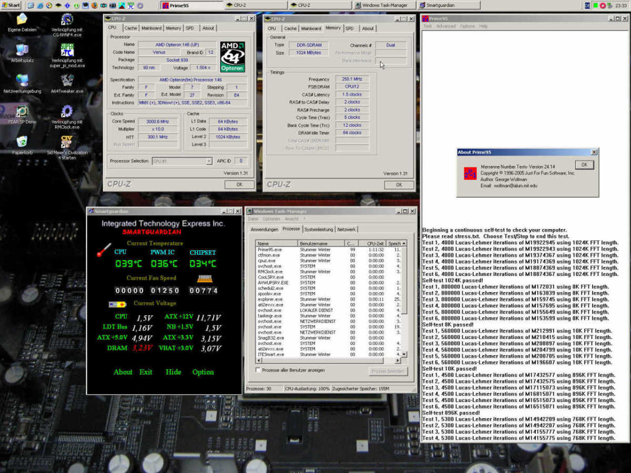Viewport: 631px width, 473px height.
Task: Activate the Windows Task-Manager taskbar button
Action: point(385,5)
